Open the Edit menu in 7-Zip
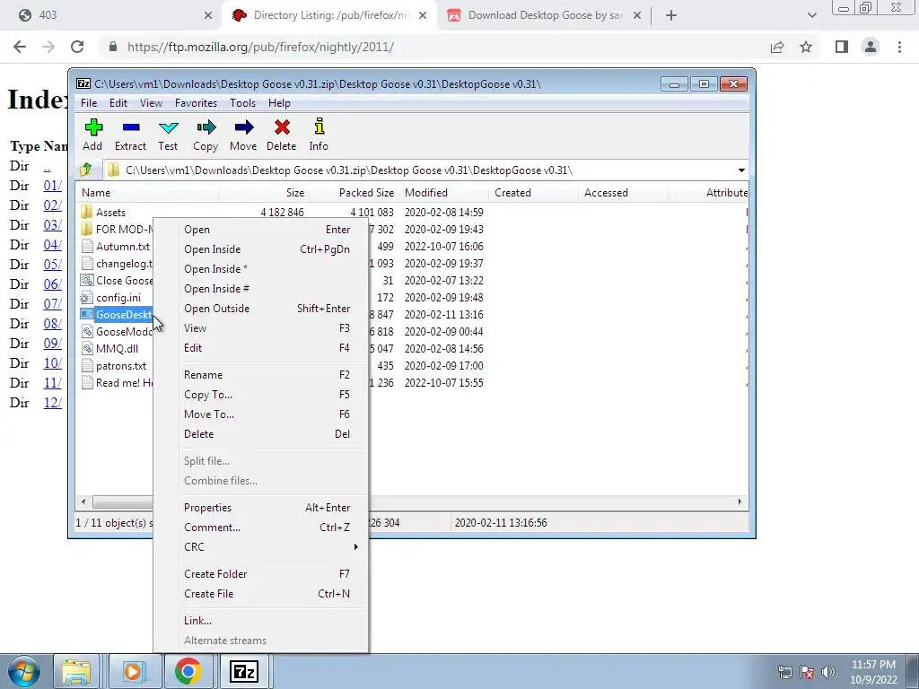Image resolution: width=919 pixels, height=689 pixels. [118, 103]
